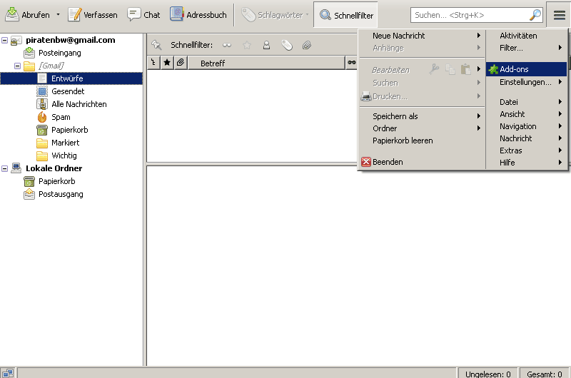Viewport: 571px width, 378px height.
Task: Click the Bearbeiten submenu arrow
Action: click(479, 68)
